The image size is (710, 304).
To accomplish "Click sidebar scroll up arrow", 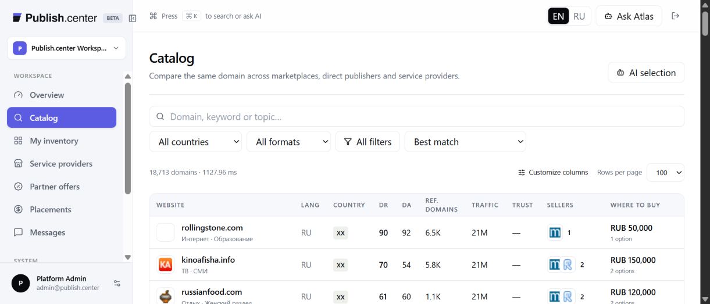I will coord(128,76).
